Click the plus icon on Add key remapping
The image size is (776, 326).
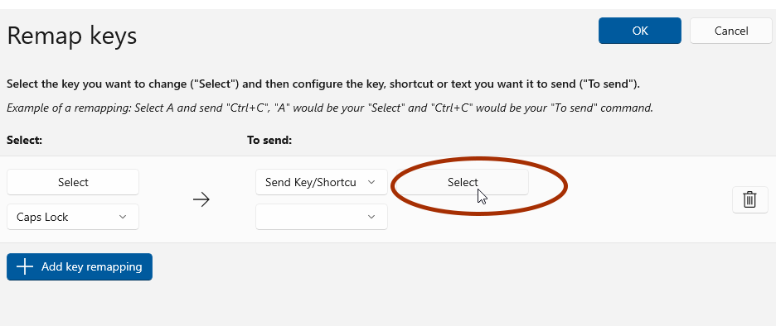(25, 266)
